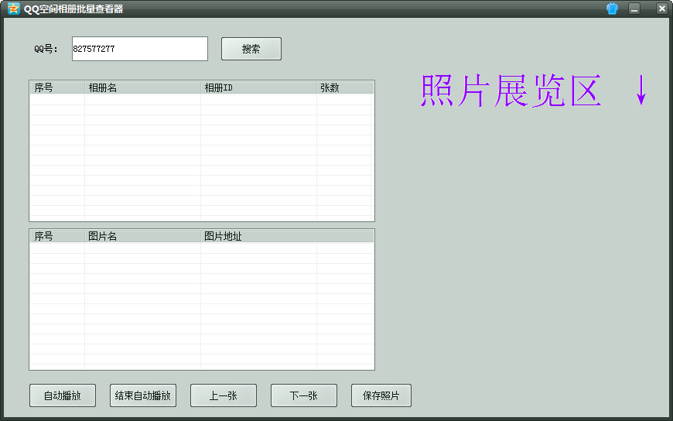Click the 保存照片 save photo button
The width and height of the screenshot is (673, 421).
[381, 395]
